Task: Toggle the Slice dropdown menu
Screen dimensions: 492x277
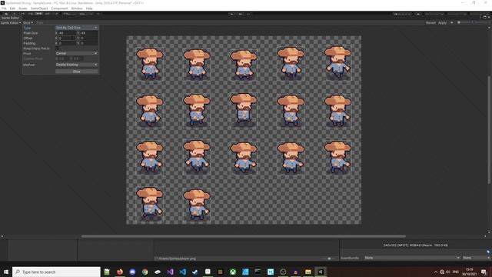Action: (x=28, y=22)
